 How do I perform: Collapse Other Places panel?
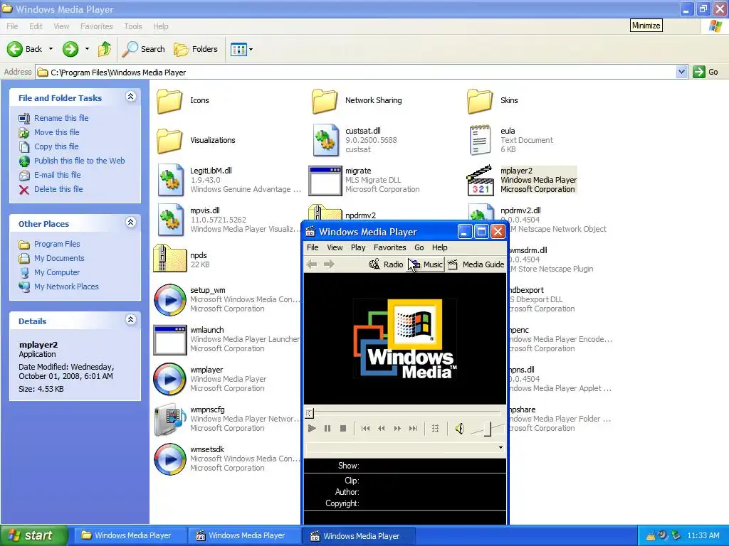click(x=131, y=223)
